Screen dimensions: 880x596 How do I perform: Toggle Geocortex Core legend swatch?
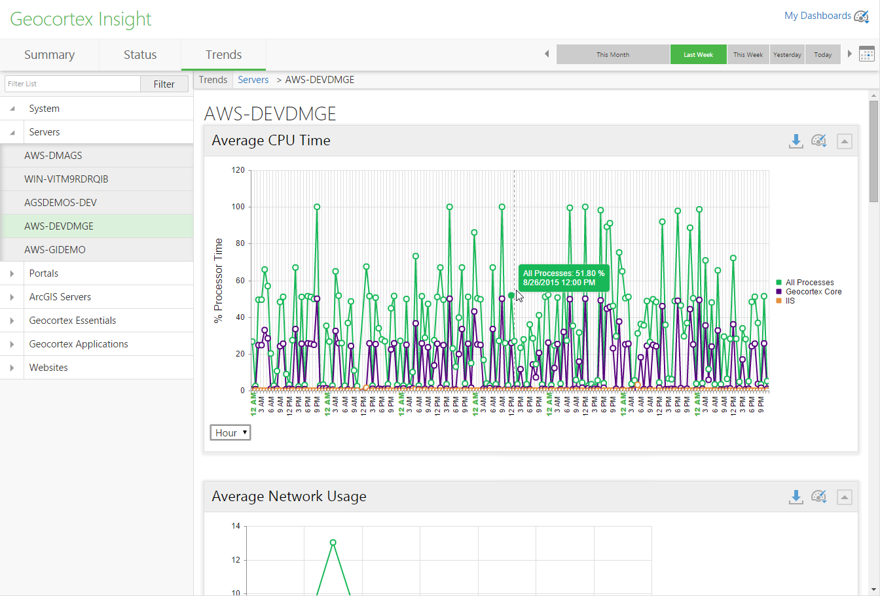[x=779, y=292]
